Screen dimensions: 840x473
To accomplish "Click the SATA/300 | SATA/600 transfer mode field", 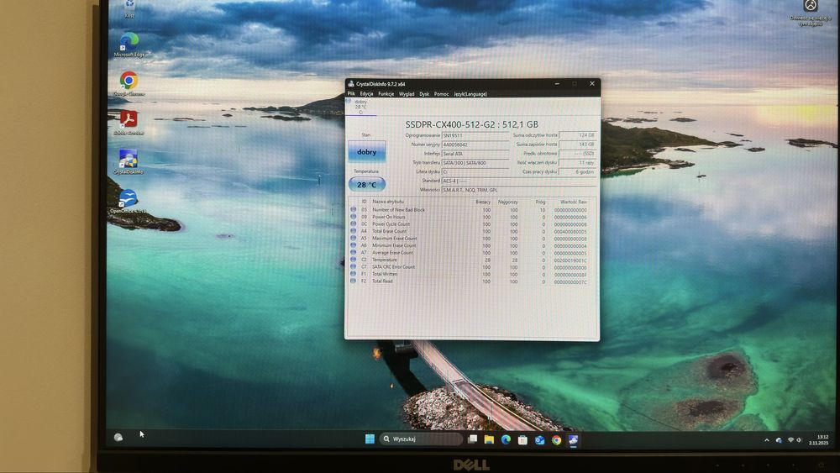I will point(475,163).
